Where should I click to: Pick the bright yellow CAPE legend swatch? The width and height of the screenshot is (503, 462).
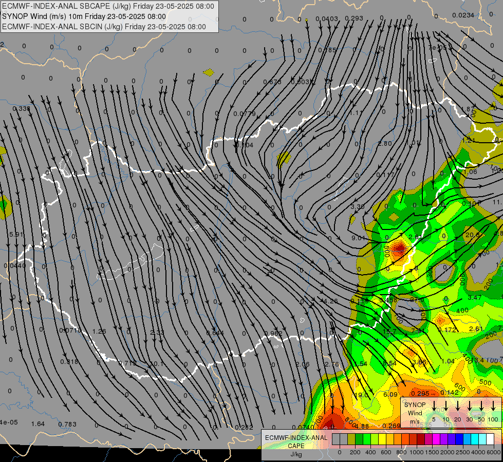point(382,439)
